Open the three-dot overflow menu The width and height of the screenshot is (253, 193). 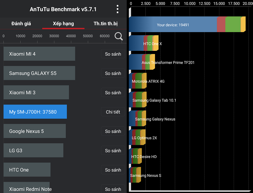coord(118,9)
